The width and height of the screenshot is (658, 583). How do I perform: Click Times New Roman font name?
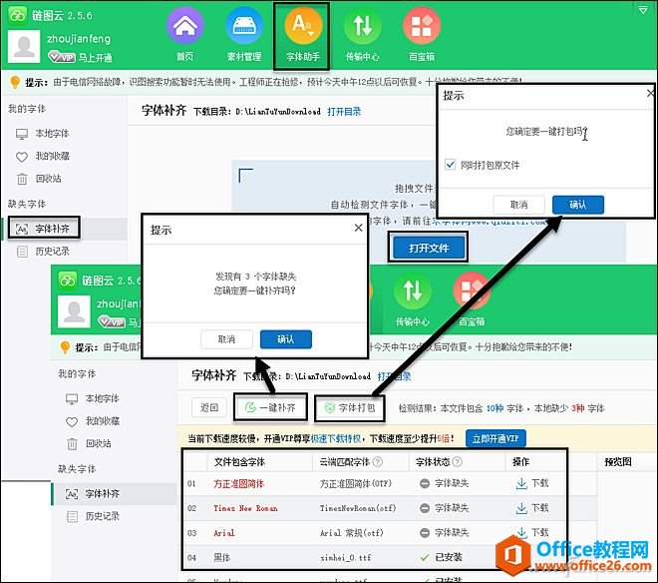245,508
